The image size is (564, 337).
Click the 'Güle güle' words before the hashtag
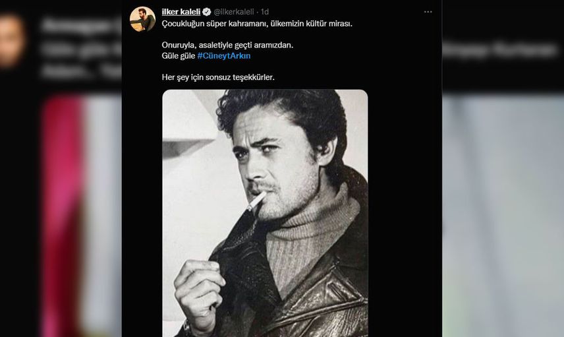point(179,56)
